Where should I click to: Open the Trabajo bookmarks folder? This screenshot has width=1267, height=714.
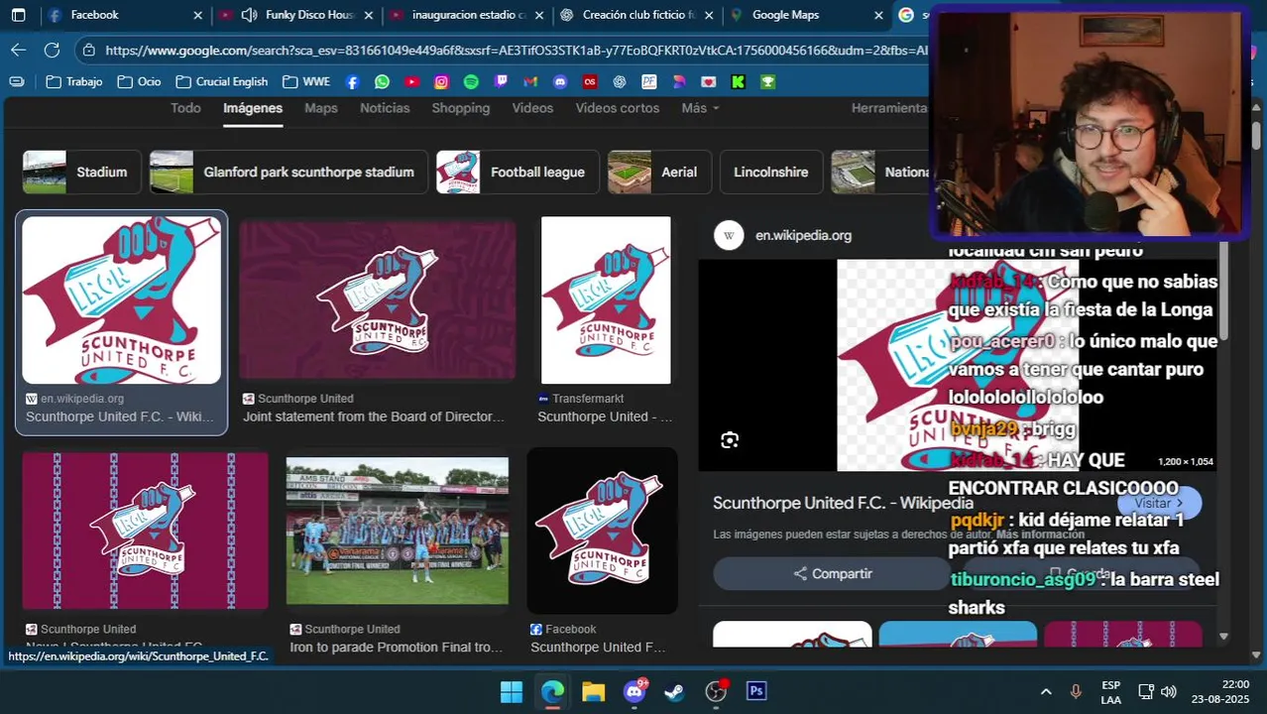coord(74,81)
